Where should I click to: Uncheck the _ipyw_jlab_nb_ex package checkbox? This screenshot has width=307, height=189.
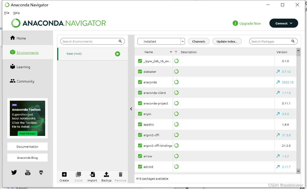coord(140,61)
